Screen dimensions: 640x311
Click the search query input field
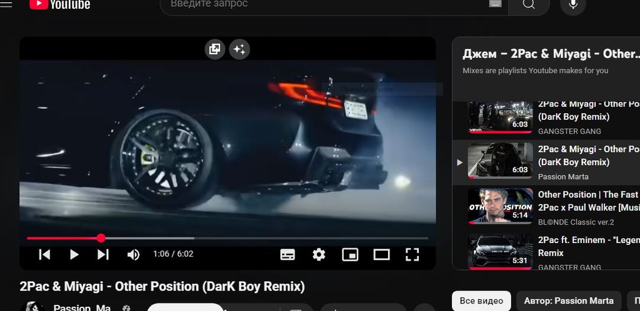pos(325,5)
